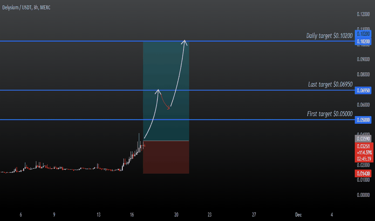Click the 0.01000 price axis label

point(363,180)
